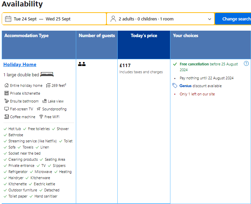Click the Coffee machine icon
This screenshot has width=251, height=204.
pos(6,117)
